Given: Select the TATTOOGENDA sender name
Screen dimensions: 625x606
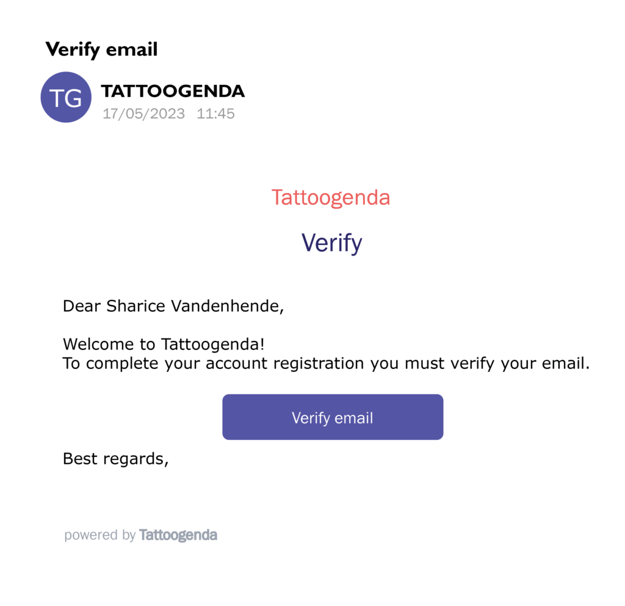Looking at the screenshot, I should coord(173,91).
